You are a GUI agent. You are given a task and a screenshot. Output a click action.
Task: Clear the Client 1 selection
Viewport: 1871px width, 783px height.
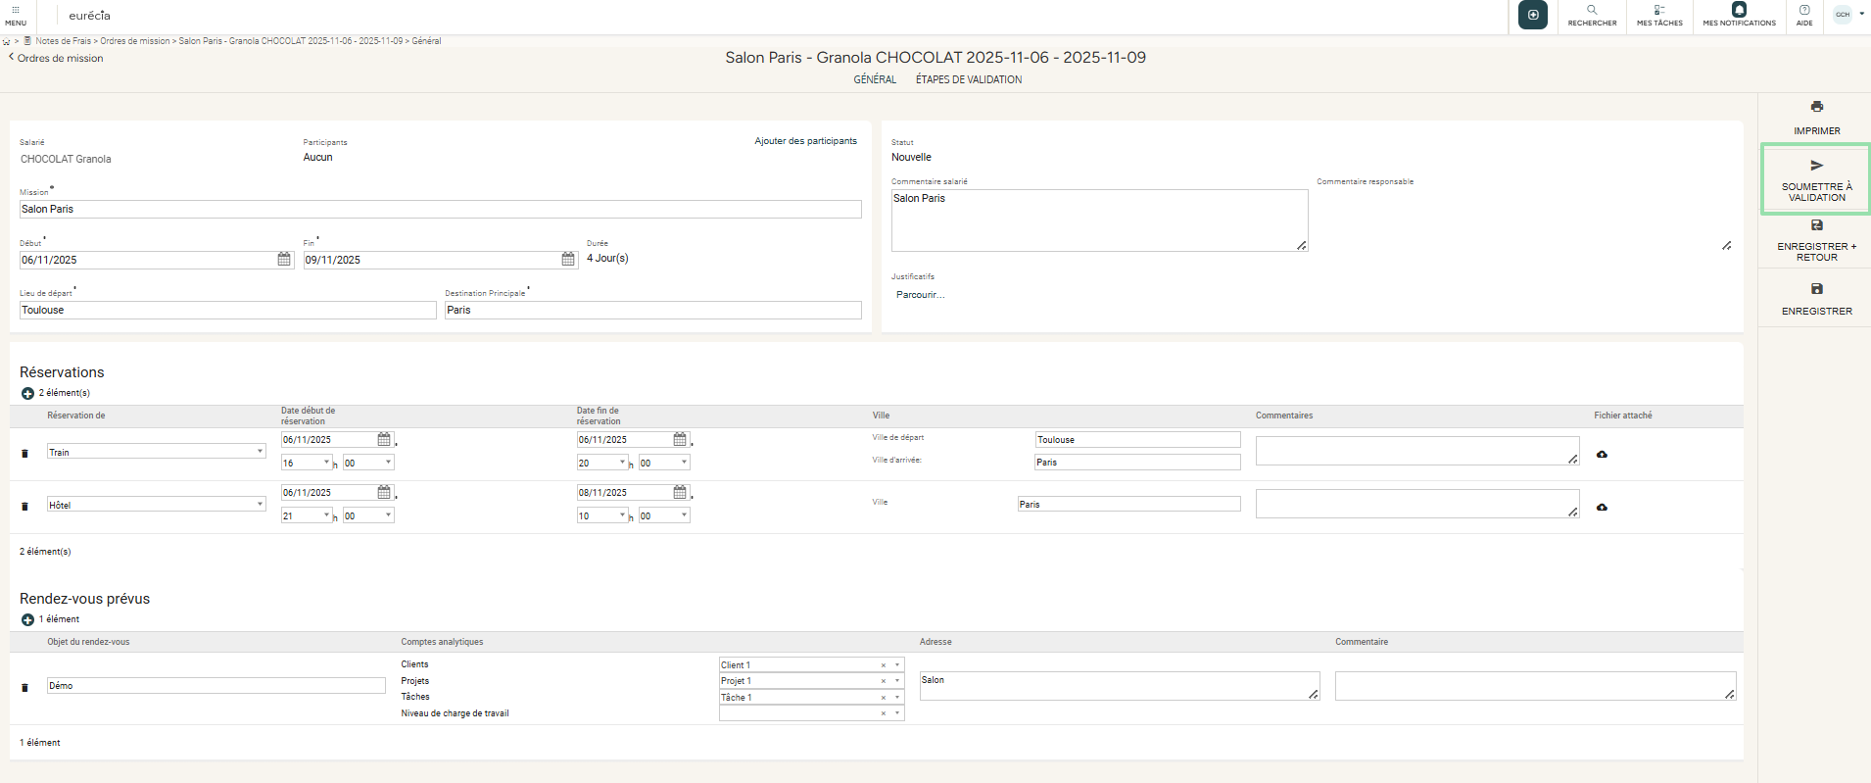[x=883, y=665]
